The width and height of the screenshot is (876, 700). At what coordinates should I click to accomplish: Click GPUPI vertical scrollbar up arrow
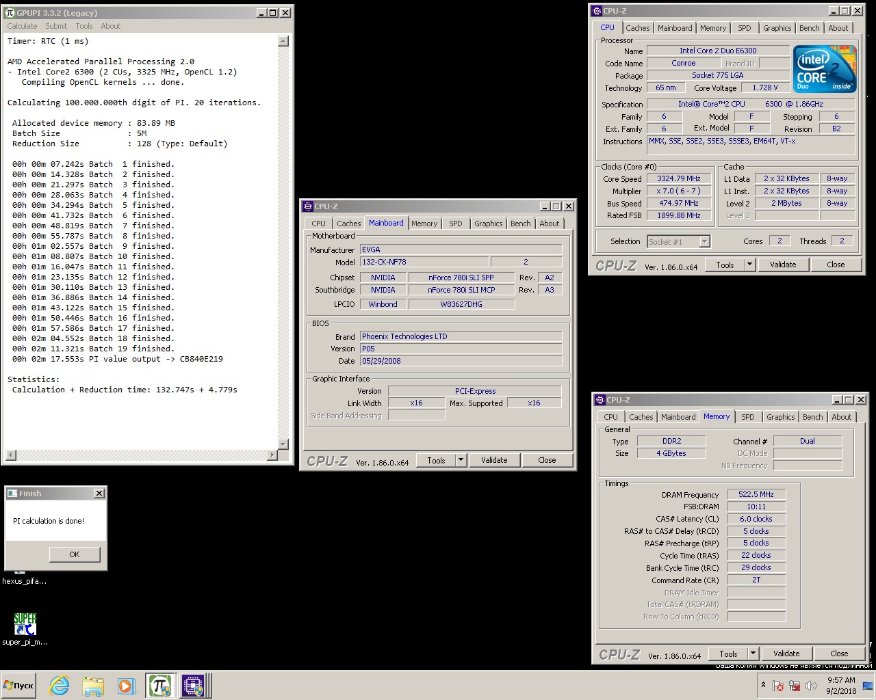283,41
